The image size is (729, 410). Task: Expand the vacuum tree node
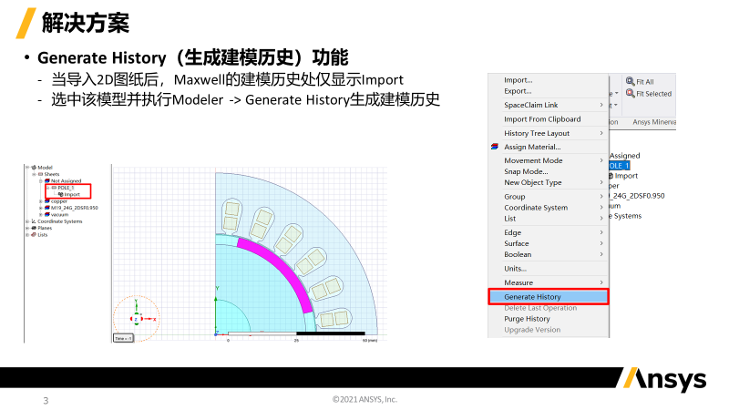(x=41, y=215)
